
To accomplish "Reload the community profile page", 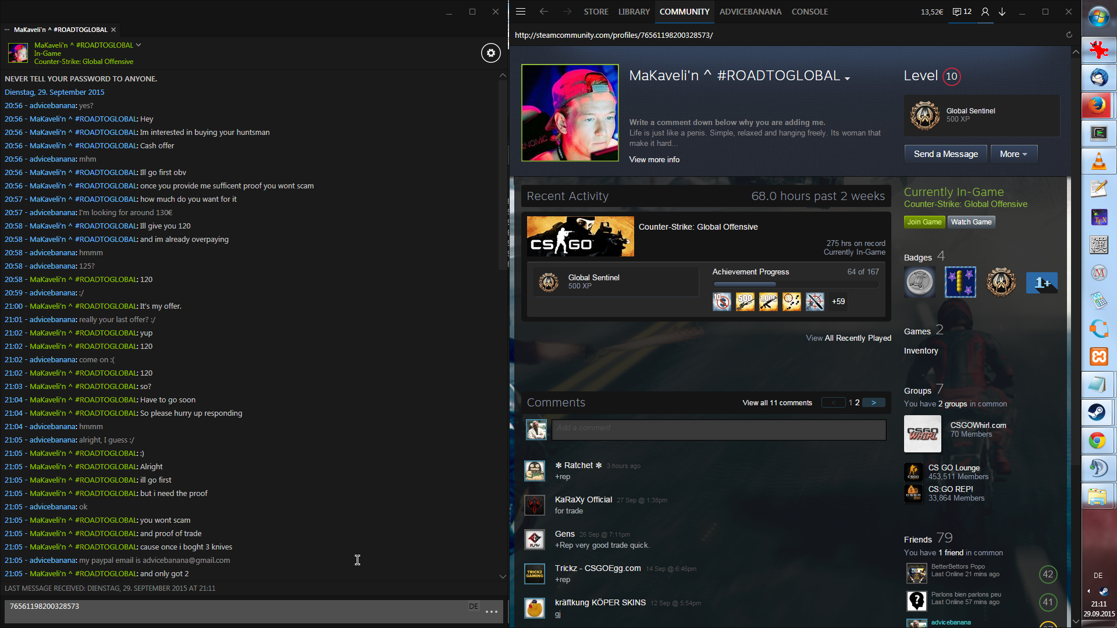I will pos(1069,35).
